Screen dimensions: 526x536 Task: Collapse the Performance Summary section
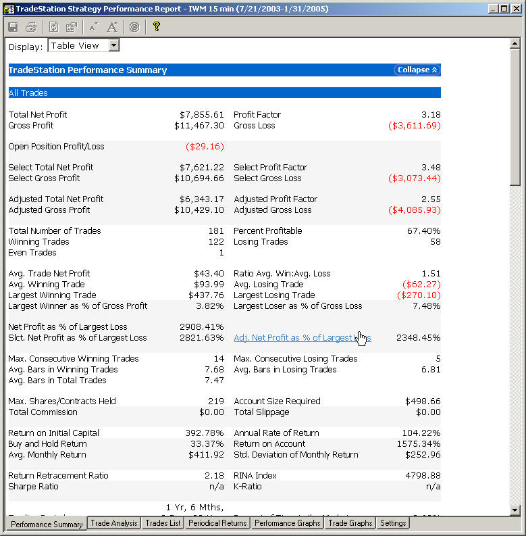click(417, 70)
